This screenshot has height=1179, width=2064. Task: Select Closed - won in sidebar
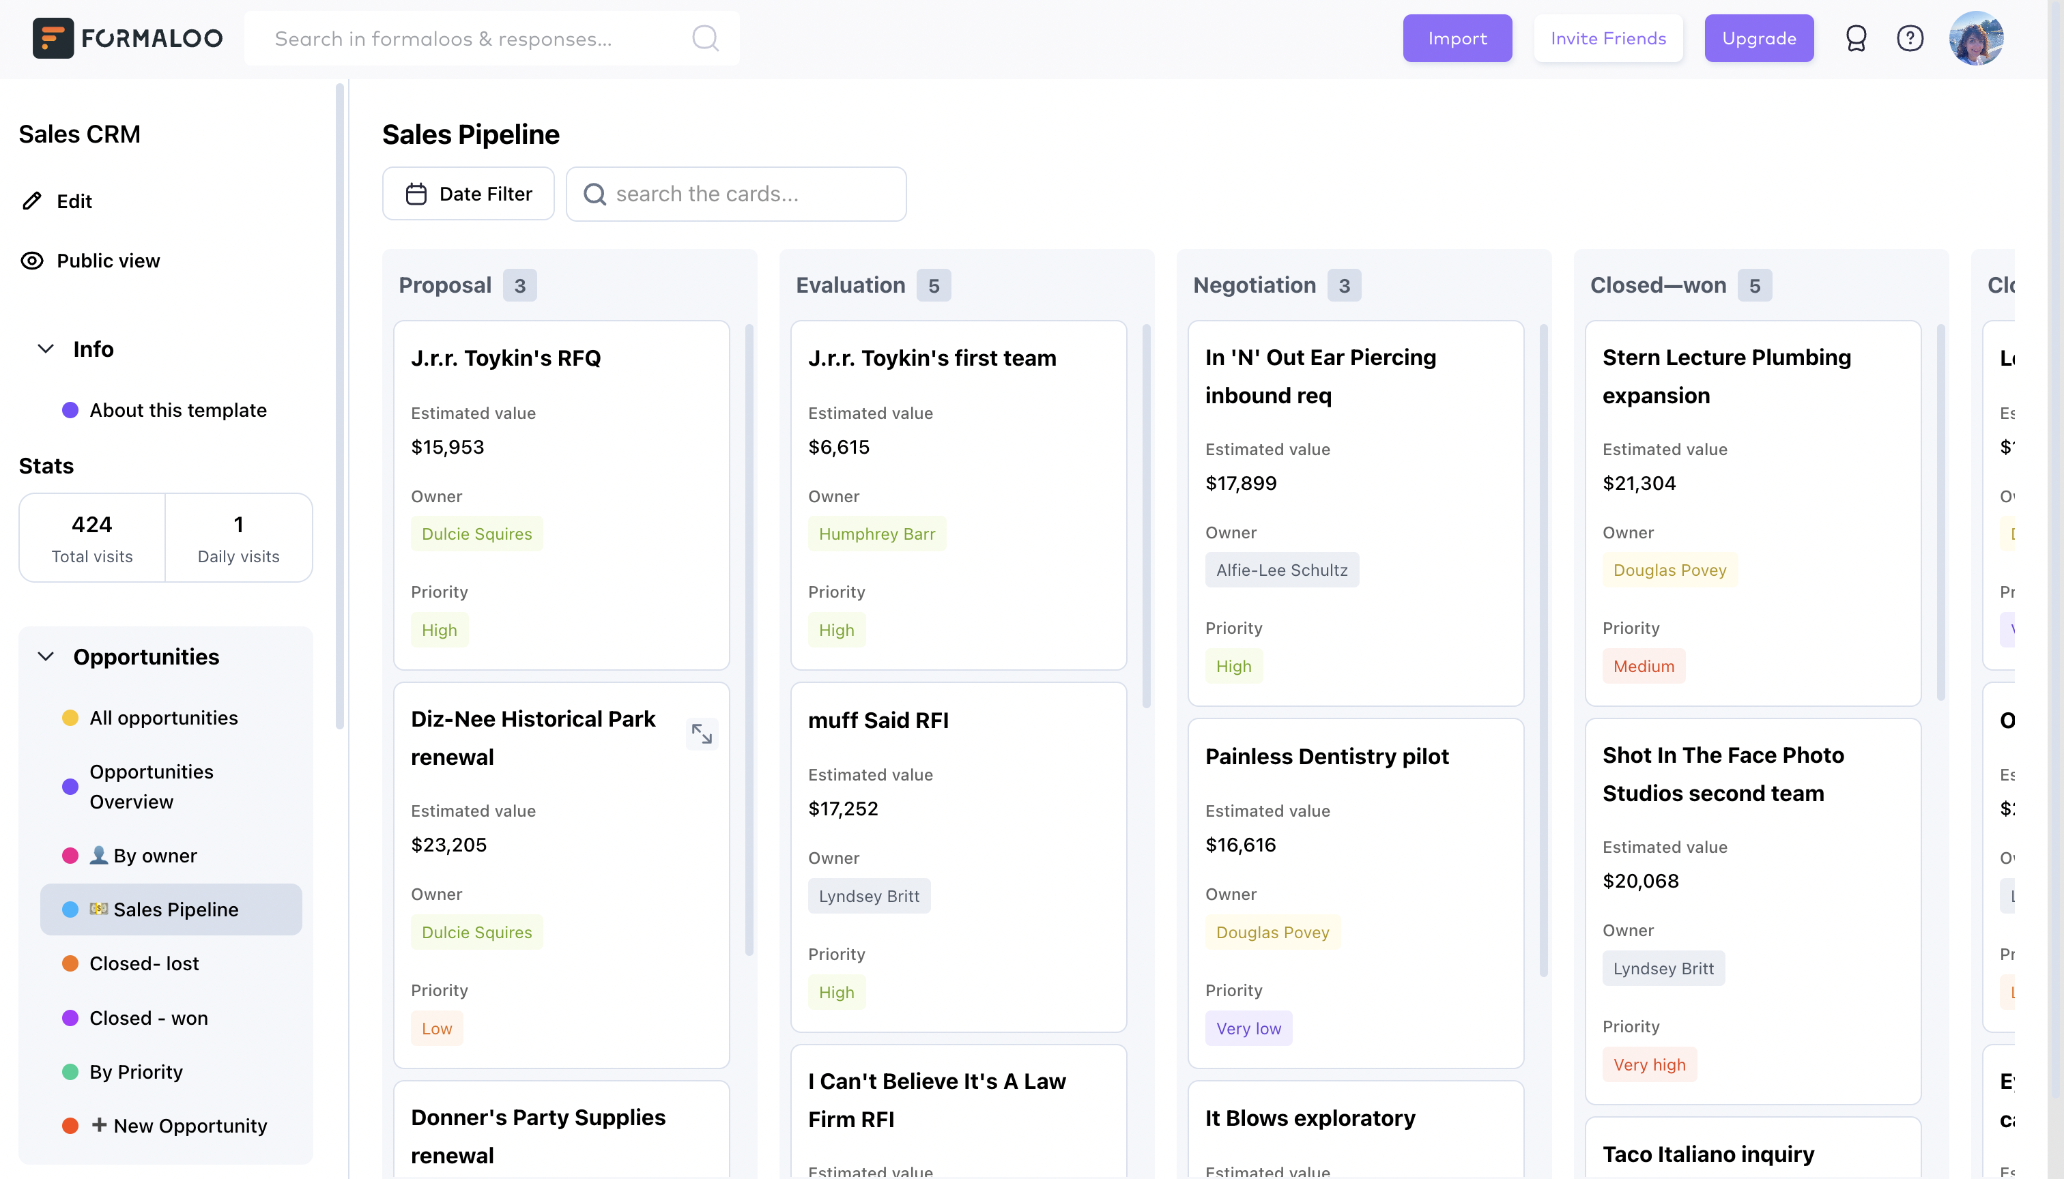tap(148, 1018)
